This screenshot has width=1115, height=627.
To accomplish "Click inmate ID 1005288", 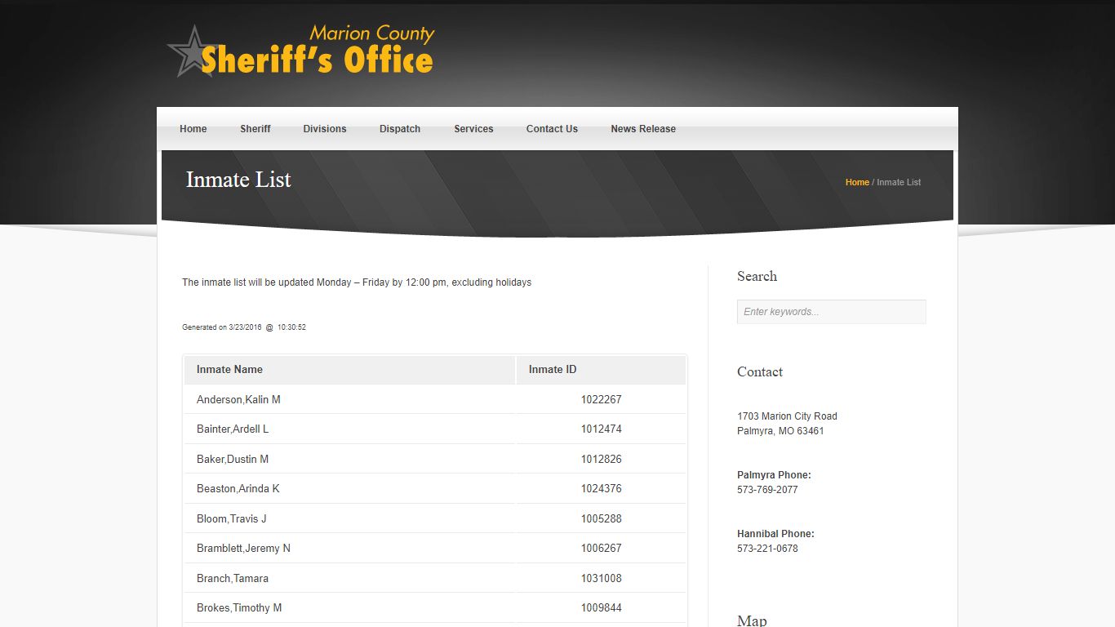I will coord(602,518).
